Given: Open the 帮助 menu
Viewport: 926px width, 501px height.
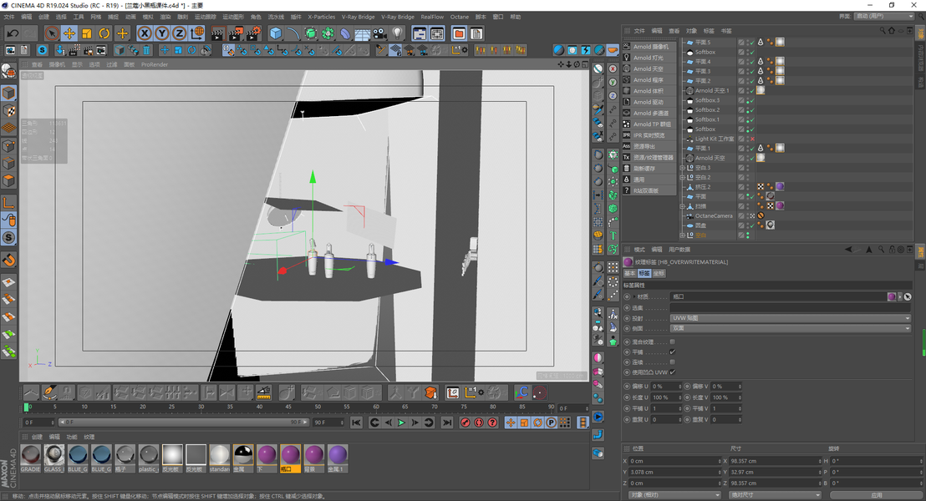Looking at the screenshot, I should point(516,17).
